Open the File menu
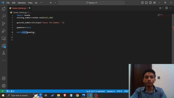 click(x=8, y=3)
